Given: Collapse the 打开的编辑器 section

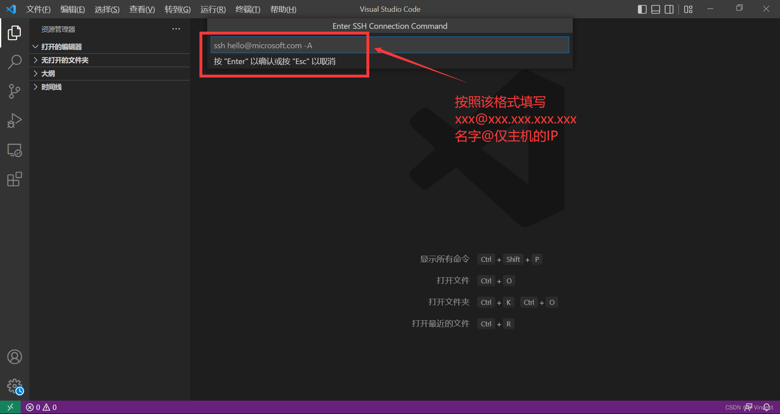Looking at the screenshot, I should (110, 47).
